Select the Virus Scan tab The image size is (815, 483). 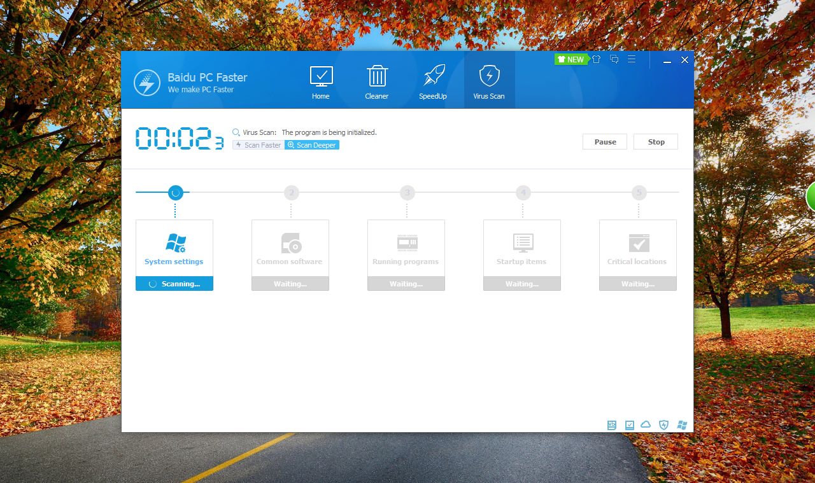[489, 80]
